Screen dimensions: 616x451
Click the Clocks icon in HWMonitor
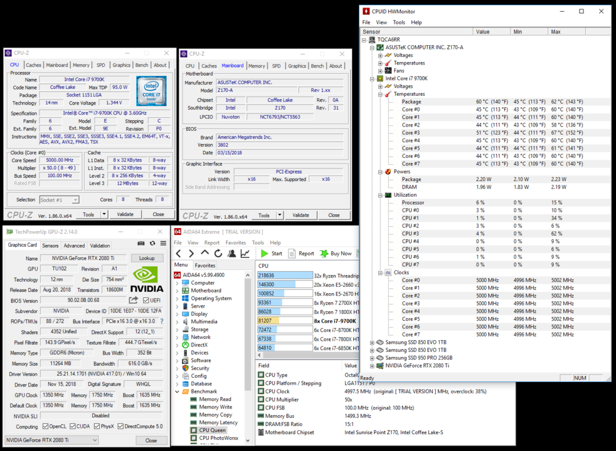(388, 272)
